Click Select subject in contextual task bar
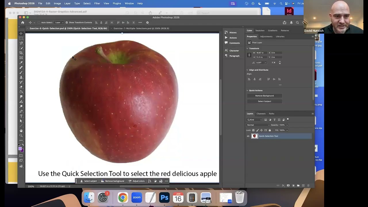Image resolution: width=368 pixels, height=207 pixels. tap(89, 181)
